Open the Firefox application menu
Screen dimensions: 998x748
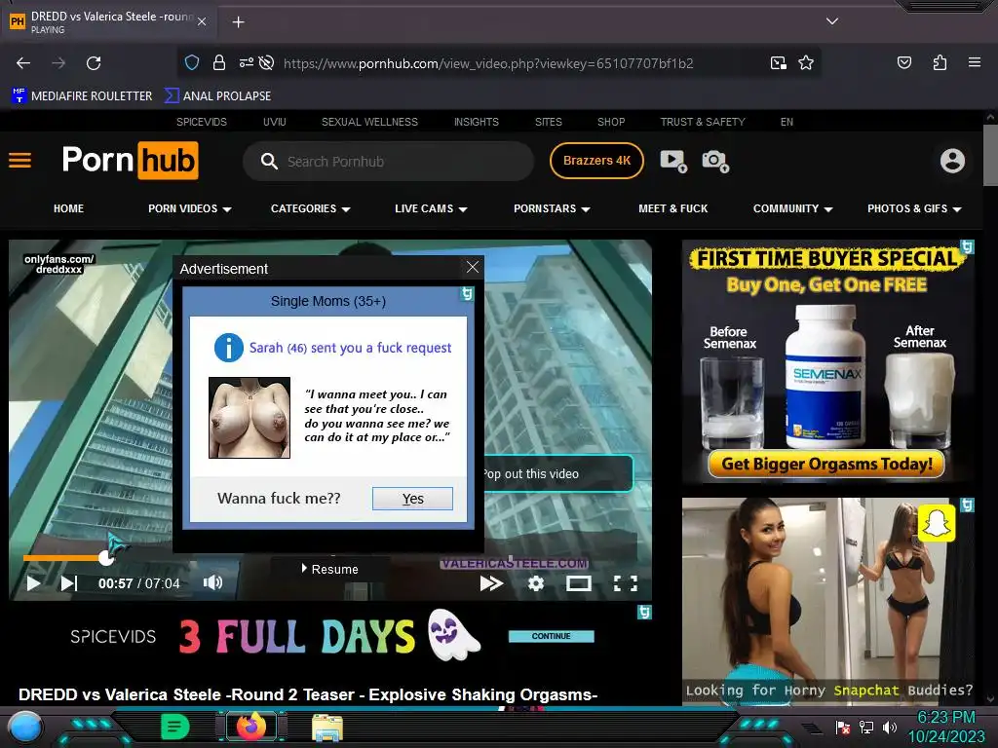coord(974,62)
